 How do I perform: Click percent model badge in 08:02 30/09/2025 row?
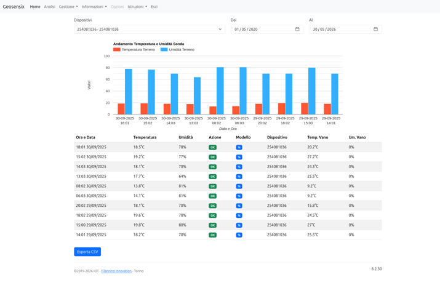click(x=239, y=187)
